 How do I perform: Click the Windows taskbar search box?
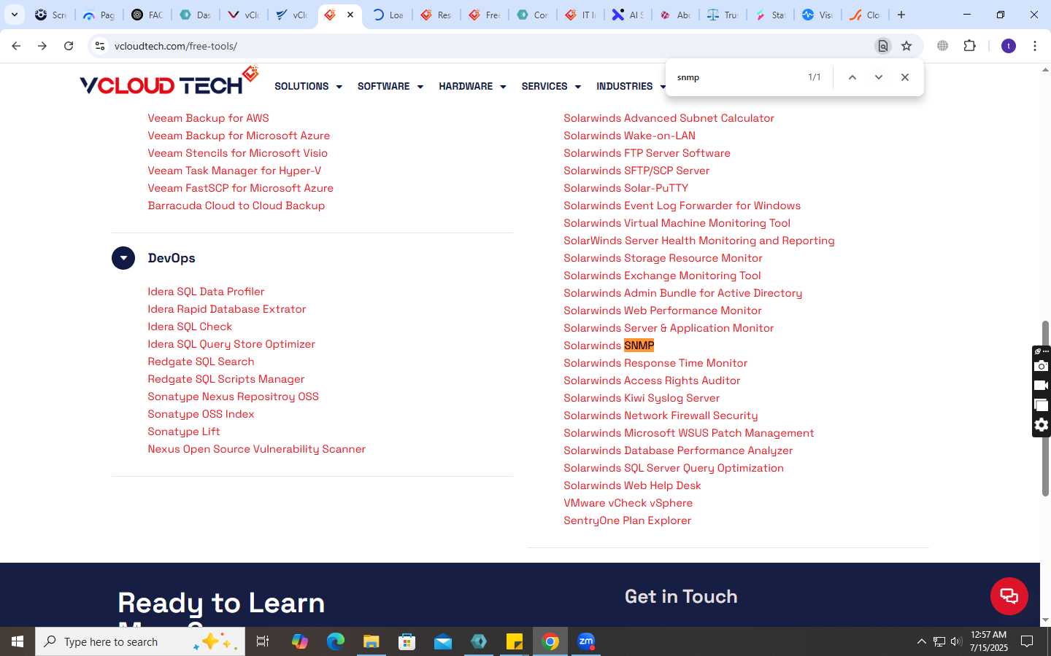(x=140, y=641)
